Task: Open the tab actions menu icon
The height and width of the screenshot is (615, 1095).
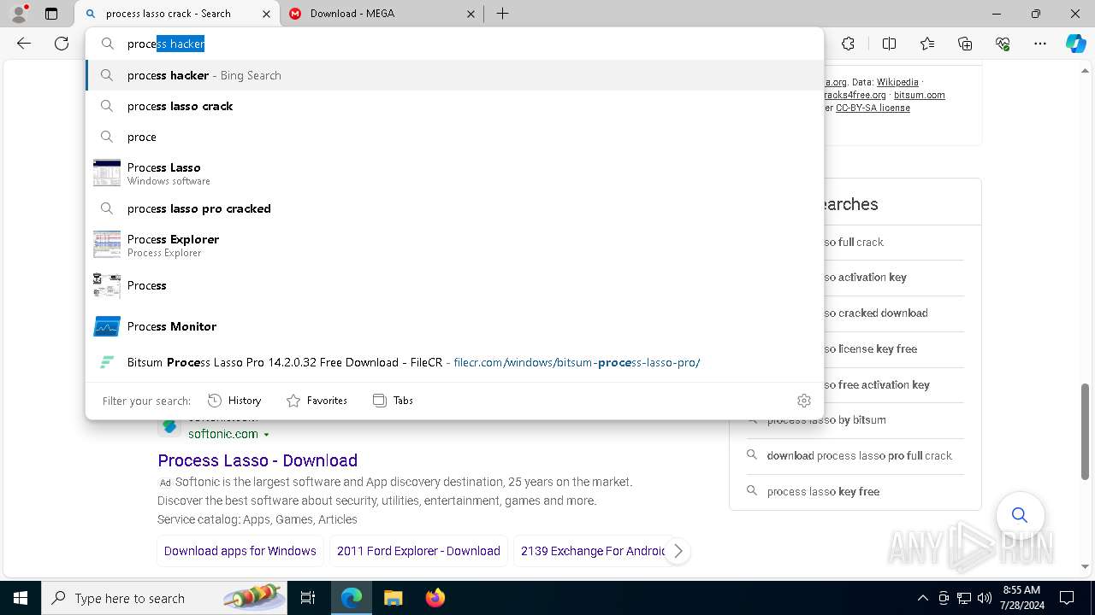Action: [x=51, y=14]
